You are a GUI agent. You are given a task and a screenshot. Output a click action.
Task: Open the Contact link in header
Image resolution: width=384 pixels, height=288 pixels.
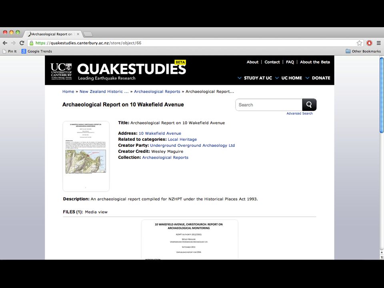[x=272, y=62]
